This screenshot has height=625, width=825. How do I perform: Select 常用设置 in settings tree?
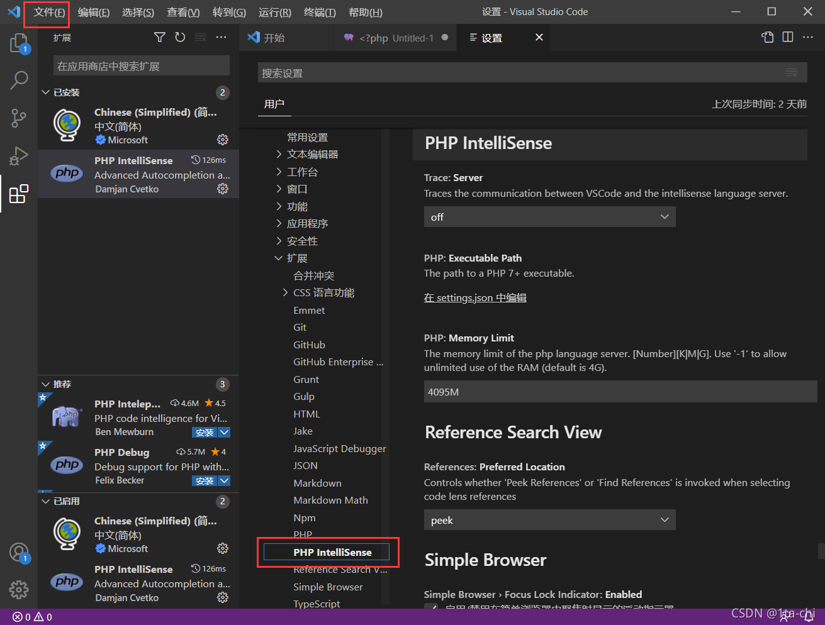[x=307, y=137]
